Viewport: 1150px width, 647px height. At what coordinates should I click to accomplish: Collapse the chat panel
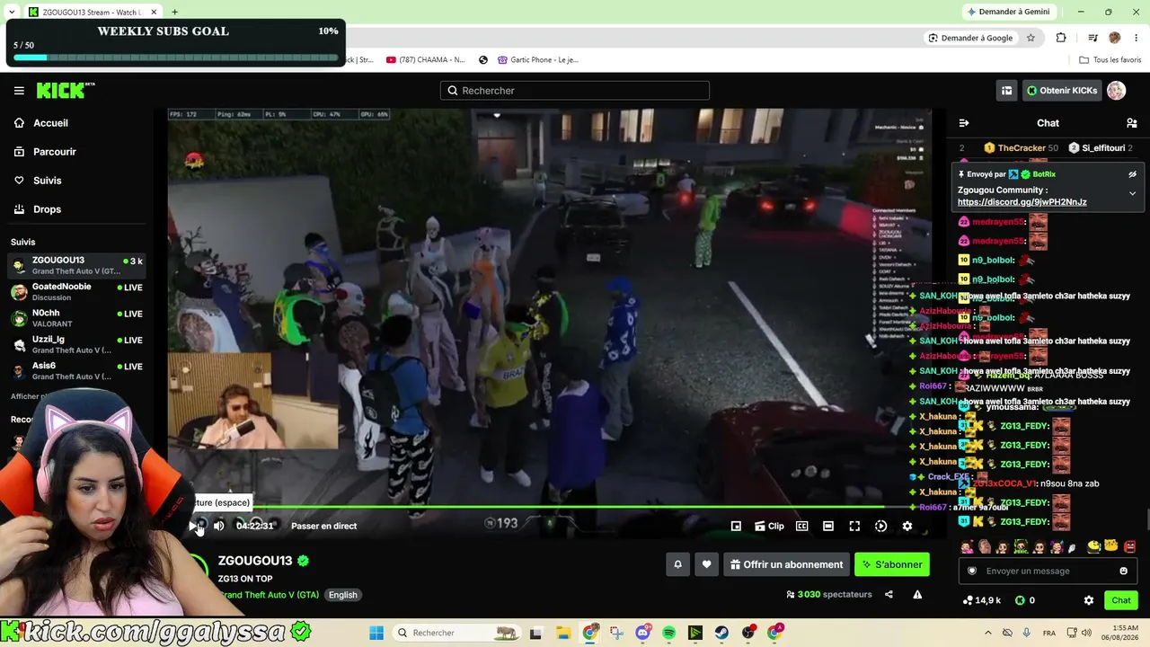(964, 123)
